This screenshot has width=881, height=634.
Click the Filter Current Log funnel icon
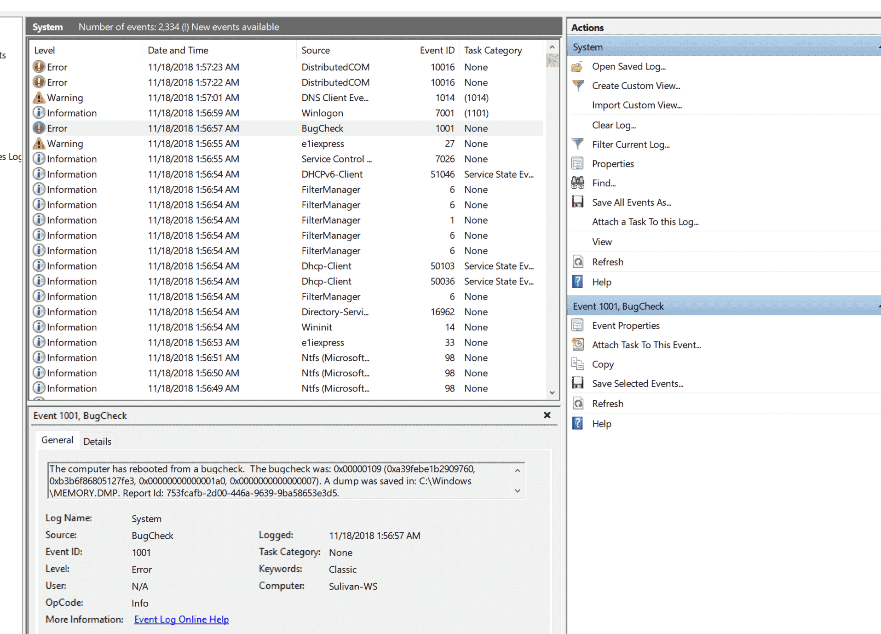point(577,144)
